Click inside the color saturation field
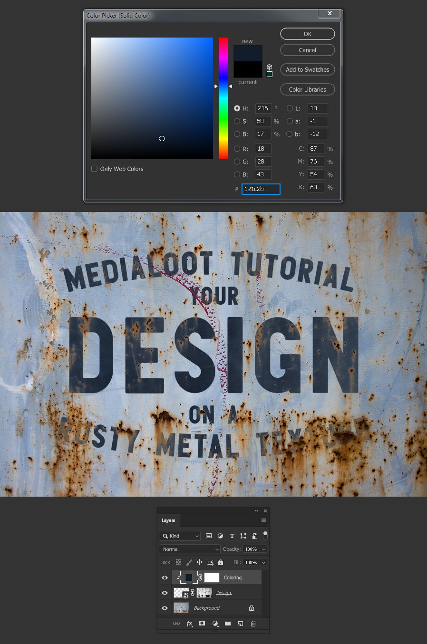The image size is (427, 644). (x=152, y=98)
